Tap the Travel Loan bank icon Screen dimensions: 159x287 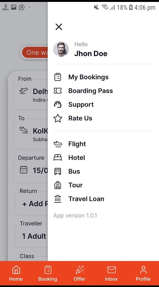(x=58, y=199)
